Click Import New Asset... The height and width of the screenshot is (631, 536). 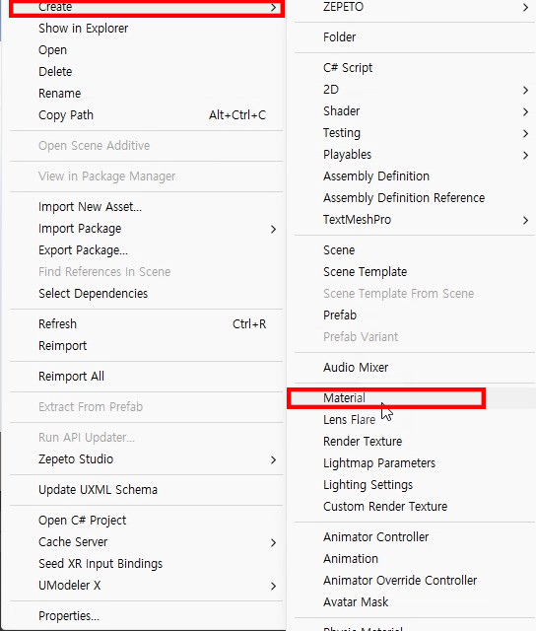147,207
